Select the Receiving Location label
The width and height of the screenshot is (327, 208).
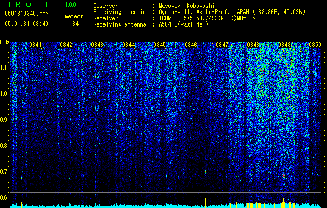click(x=121, y=12)
